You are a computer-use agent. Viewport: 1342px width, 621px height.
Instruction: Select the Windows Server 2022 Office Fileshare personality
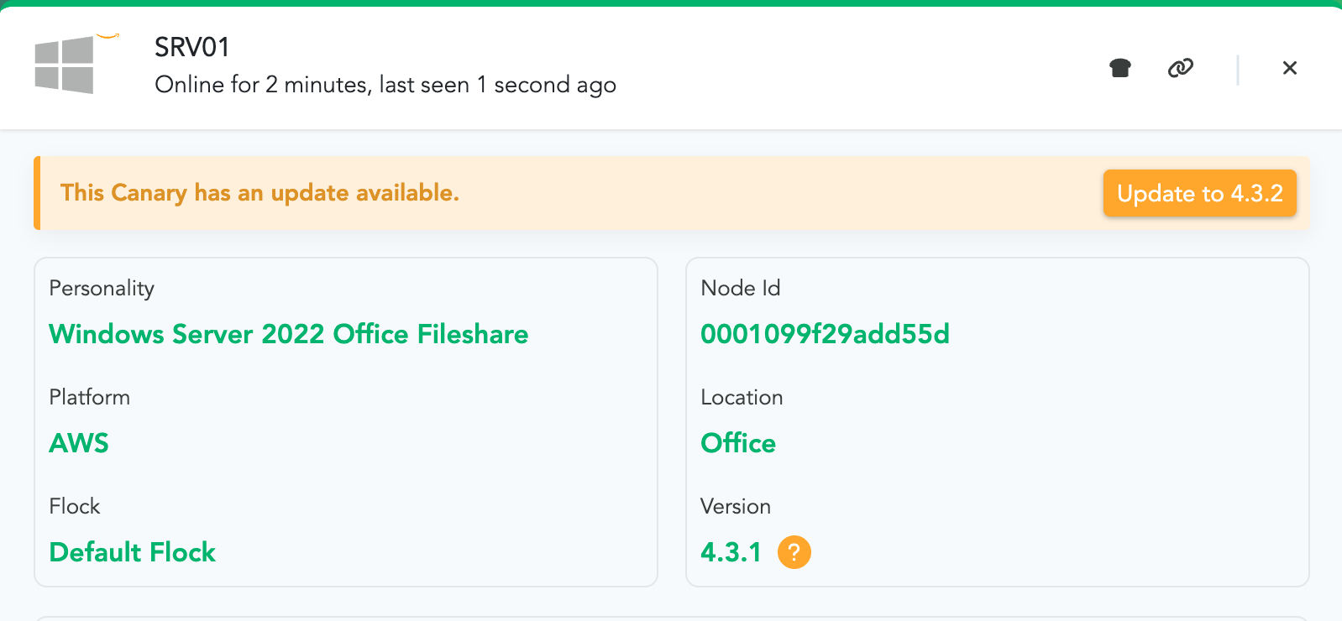tap(289, 334)
